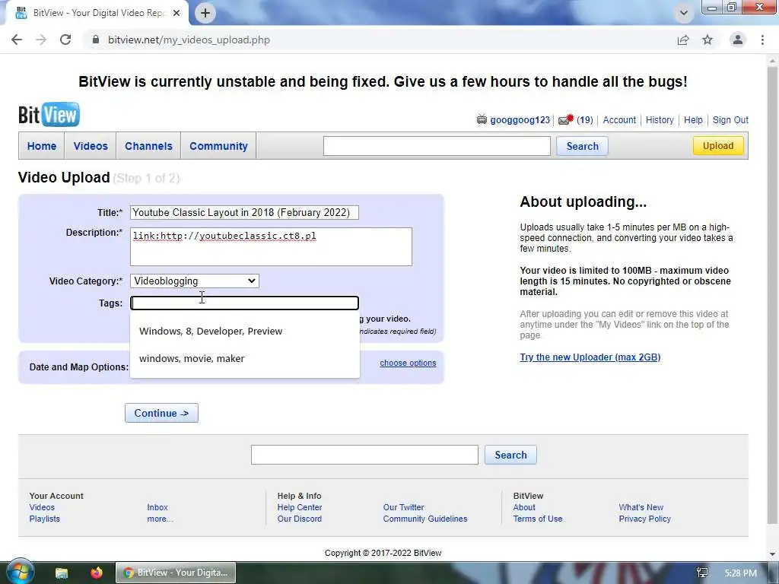Open footer Inbox link

(157, 507)
